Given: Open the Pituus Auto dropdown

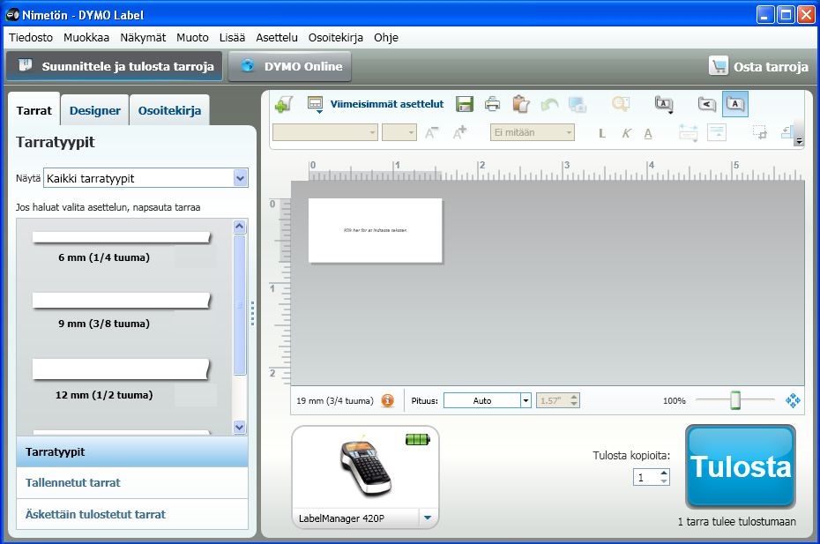Looking at the screenshot, I should (526, 400).
